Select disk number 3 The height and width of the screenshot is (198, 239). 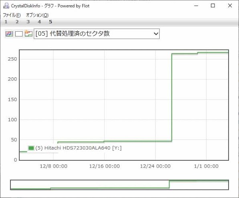(28, 22)
